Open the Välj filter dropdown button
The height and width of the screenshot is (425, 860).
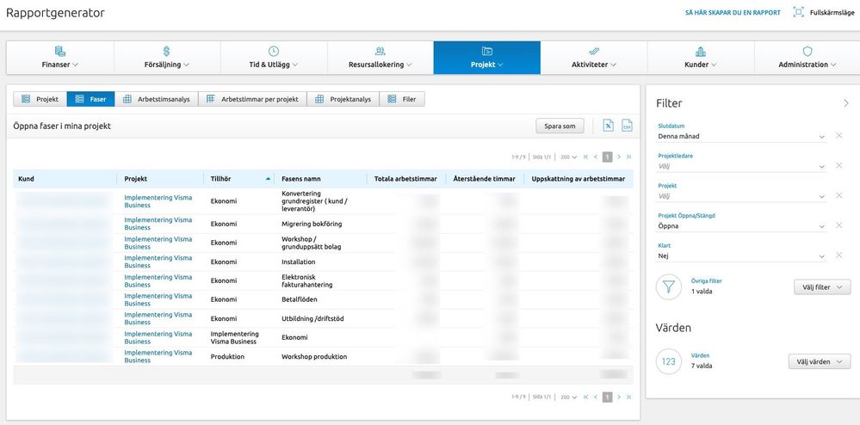(x=822, y=286)
